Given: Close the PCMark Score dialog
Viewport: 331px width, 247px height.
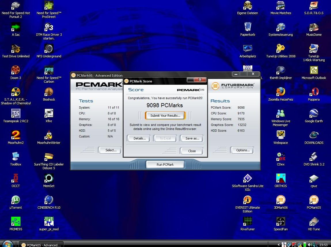Looking at the screenshot, I should point(192,151).
